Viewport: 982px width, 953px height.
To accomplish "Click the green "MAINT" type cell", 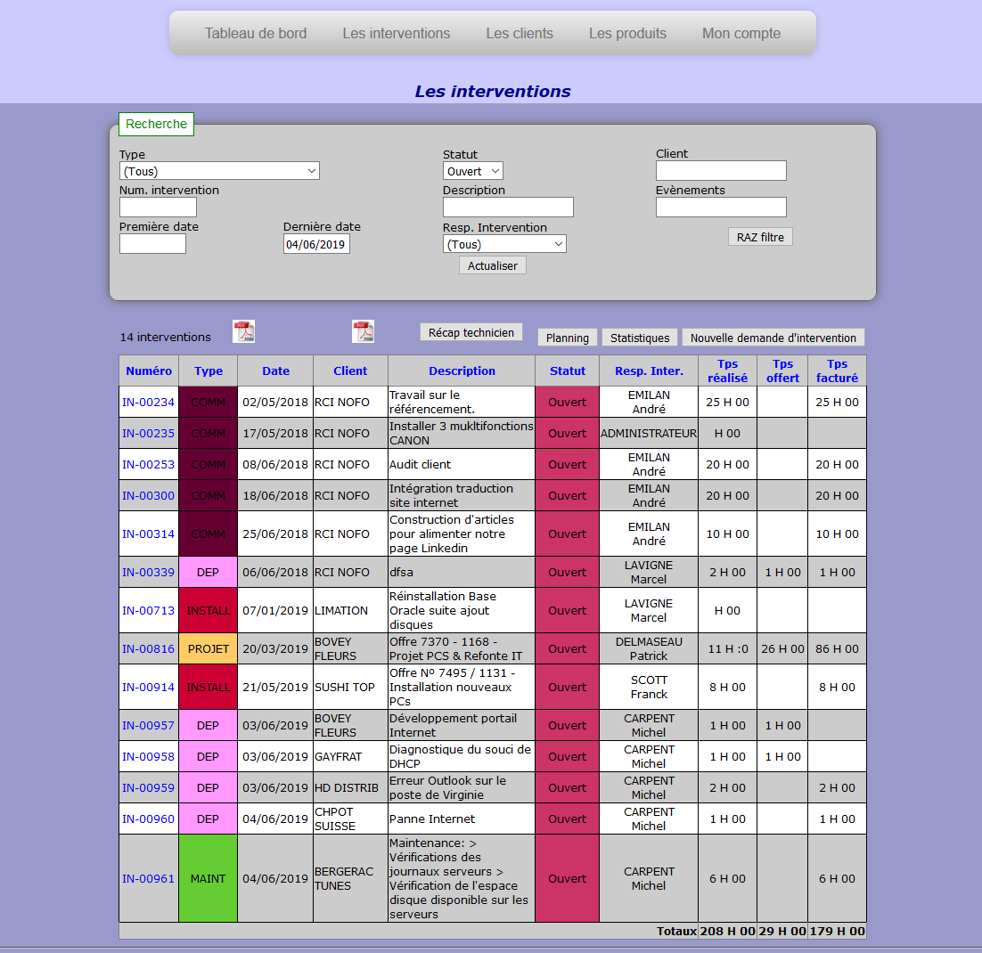I will click(209, 878).
